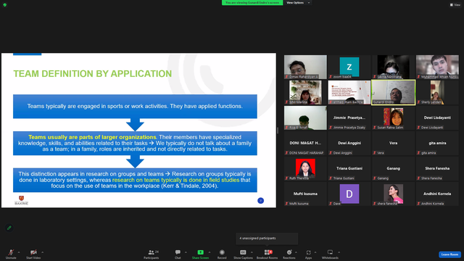Select Jimmie Prasetya's participant tile
The height and width of the screenshot is (261, 464).
(x=349, y=117)
